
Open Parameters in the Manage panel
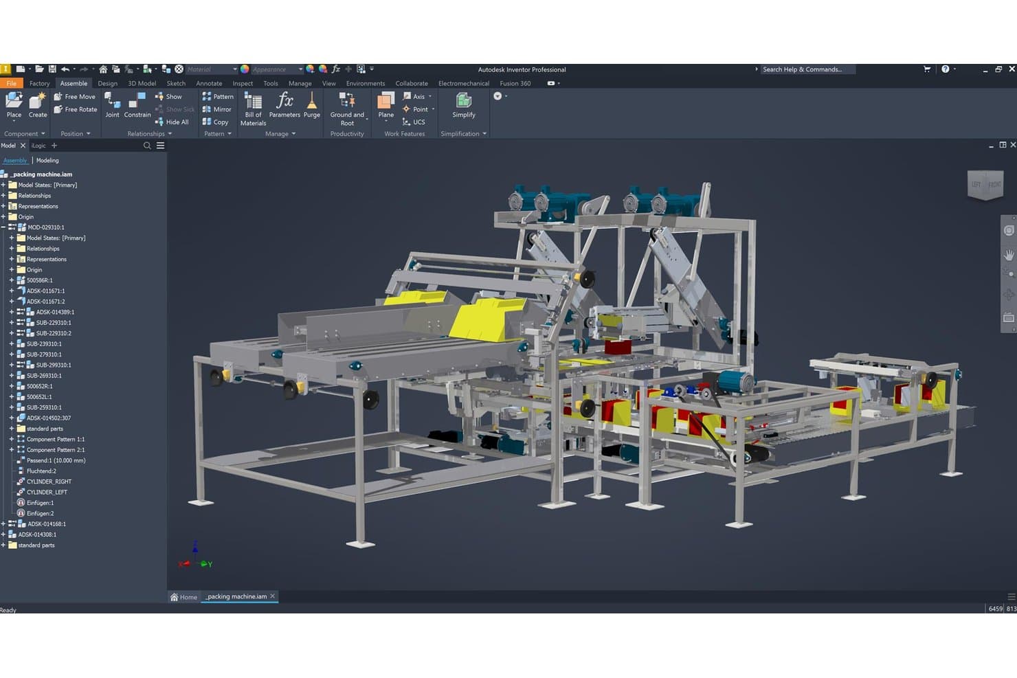[x=284, y=105]
